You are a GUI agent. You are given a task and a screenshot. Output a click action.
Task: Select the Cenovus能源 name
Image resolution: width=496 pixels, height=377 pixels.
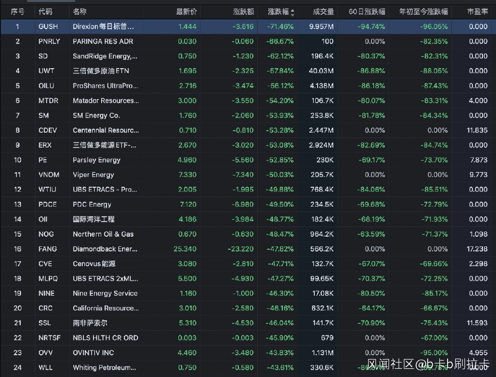(x=94, y=264)
